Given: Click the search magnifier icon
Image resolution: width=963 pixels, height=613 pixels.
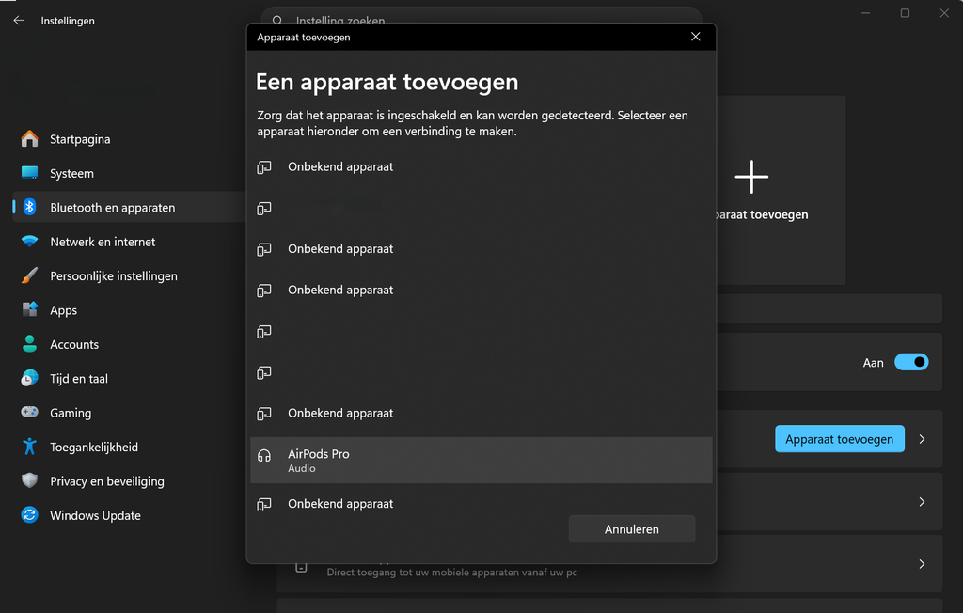Looking at the screenshot, I should [x=277, y=21].
